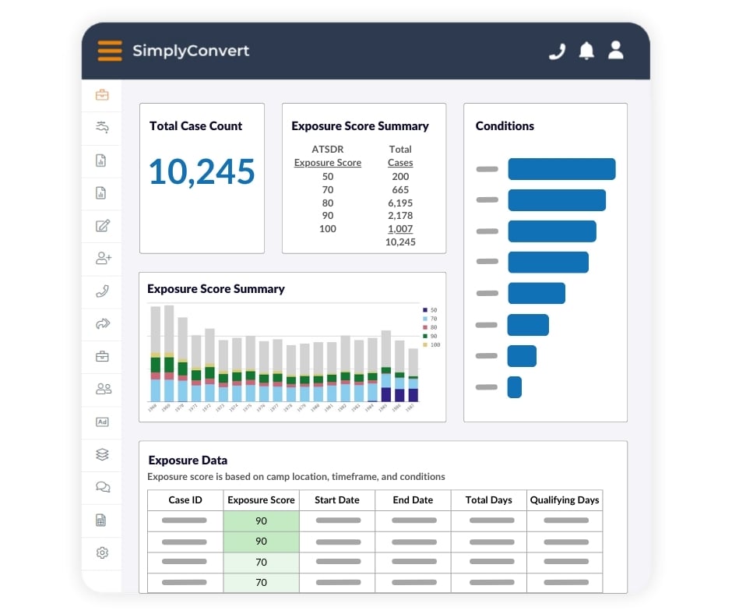Open the phone calls sidebar icon
The image size is (732, 614).
tap(102, 291)
